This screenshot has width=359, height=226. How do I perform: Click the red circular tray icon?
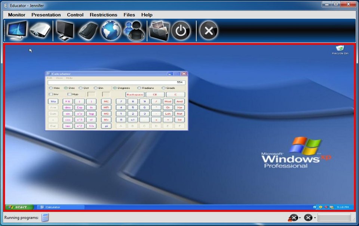[326, 207]
